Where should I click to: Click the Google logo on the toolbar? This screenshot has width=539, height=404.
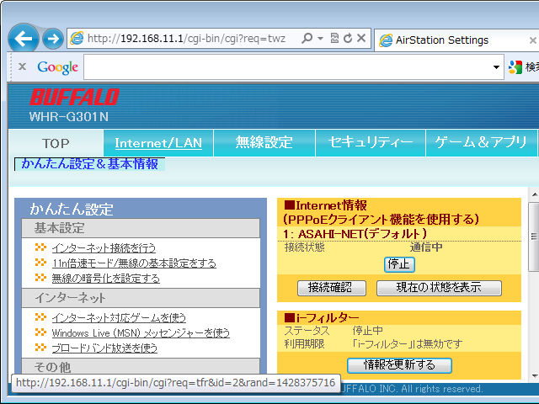coord(58,67)
